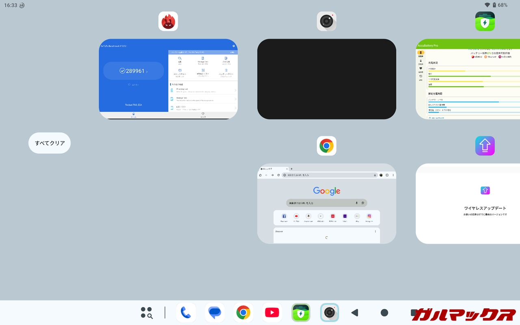Tap the Wireless Update app icon
520x325 pixels.
point(485,146)
